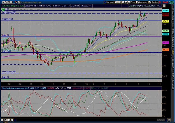Click the O: 0.8449 open value
The height and width of the screenshot is (123, 175).
[x=47, y=6]
